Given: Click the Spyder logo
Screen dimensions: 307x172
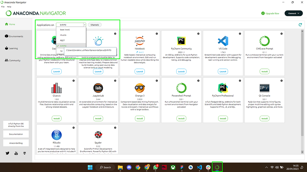Looking at the screenshot, I should [98, 135].
